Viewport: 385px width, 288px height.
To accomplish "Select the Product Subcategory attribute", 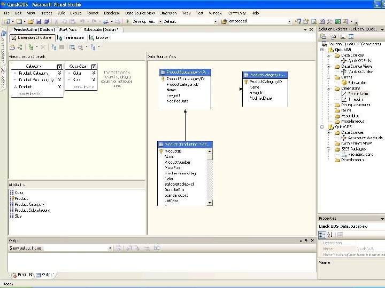I will pos(32,210).
